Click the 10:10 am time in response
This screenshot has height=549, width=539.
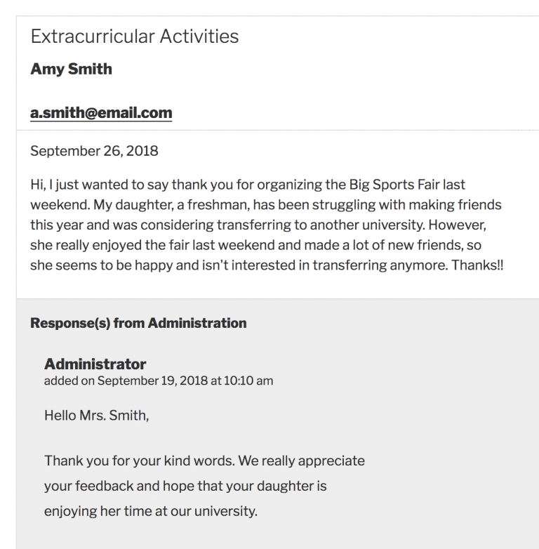(248, 381)
